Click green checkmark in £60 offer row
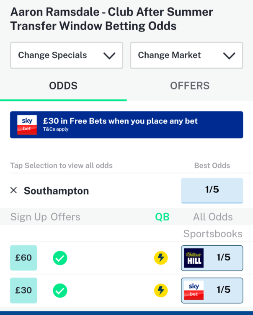This screenshot has width=253, height=315. [x=60, y=258]
